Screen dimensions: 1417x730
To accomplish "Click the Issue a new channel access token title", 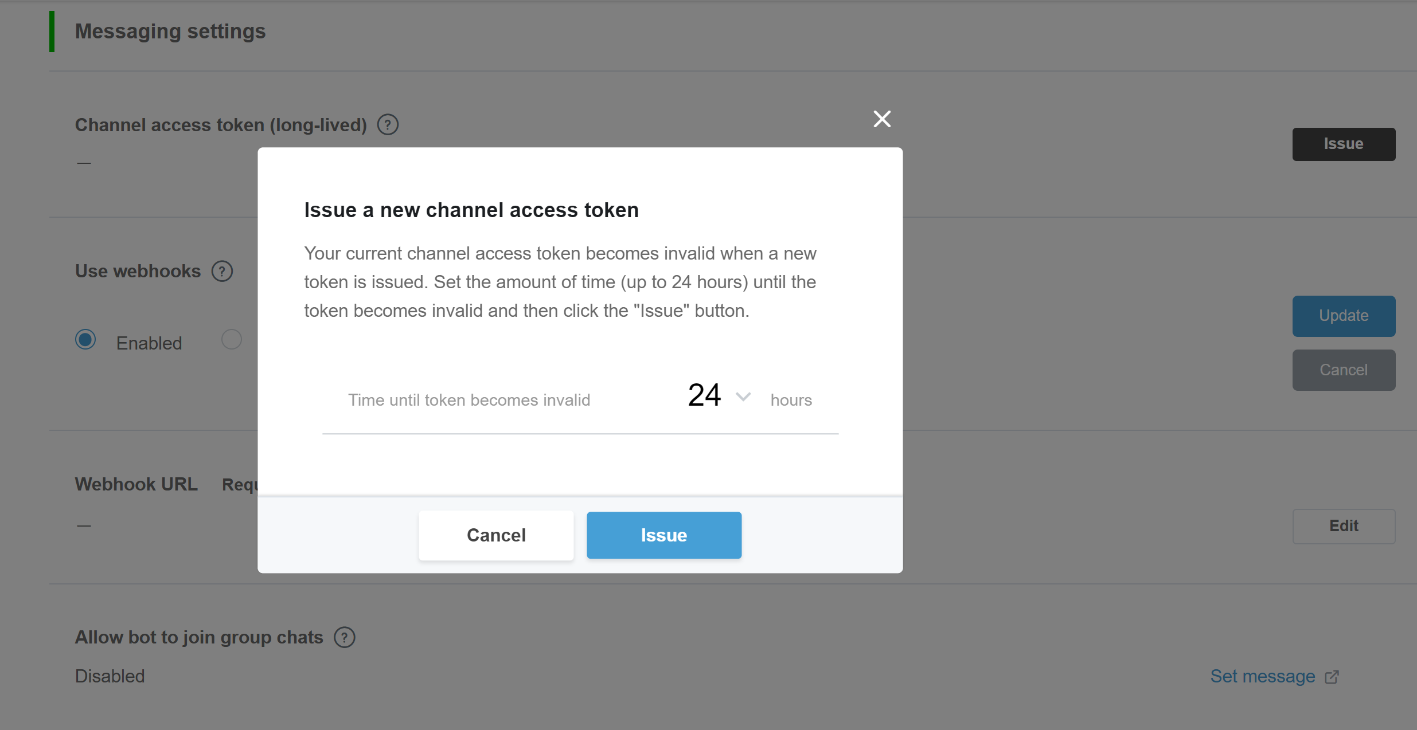I will pyautogui.click(x=471, y=210).
